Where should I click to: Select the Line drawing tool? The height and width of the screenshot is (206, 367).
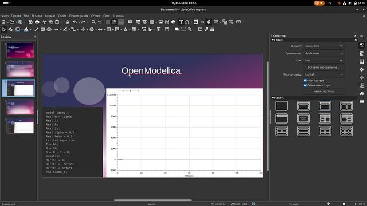tap(36, 29)
